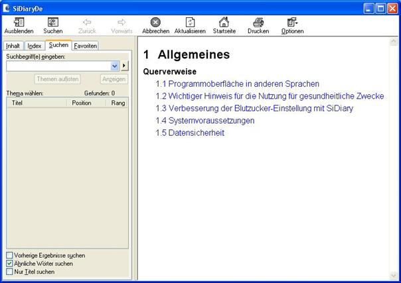Open the search operators arrow button
This screenshot has height=283, width=401.
coord(124,66)
